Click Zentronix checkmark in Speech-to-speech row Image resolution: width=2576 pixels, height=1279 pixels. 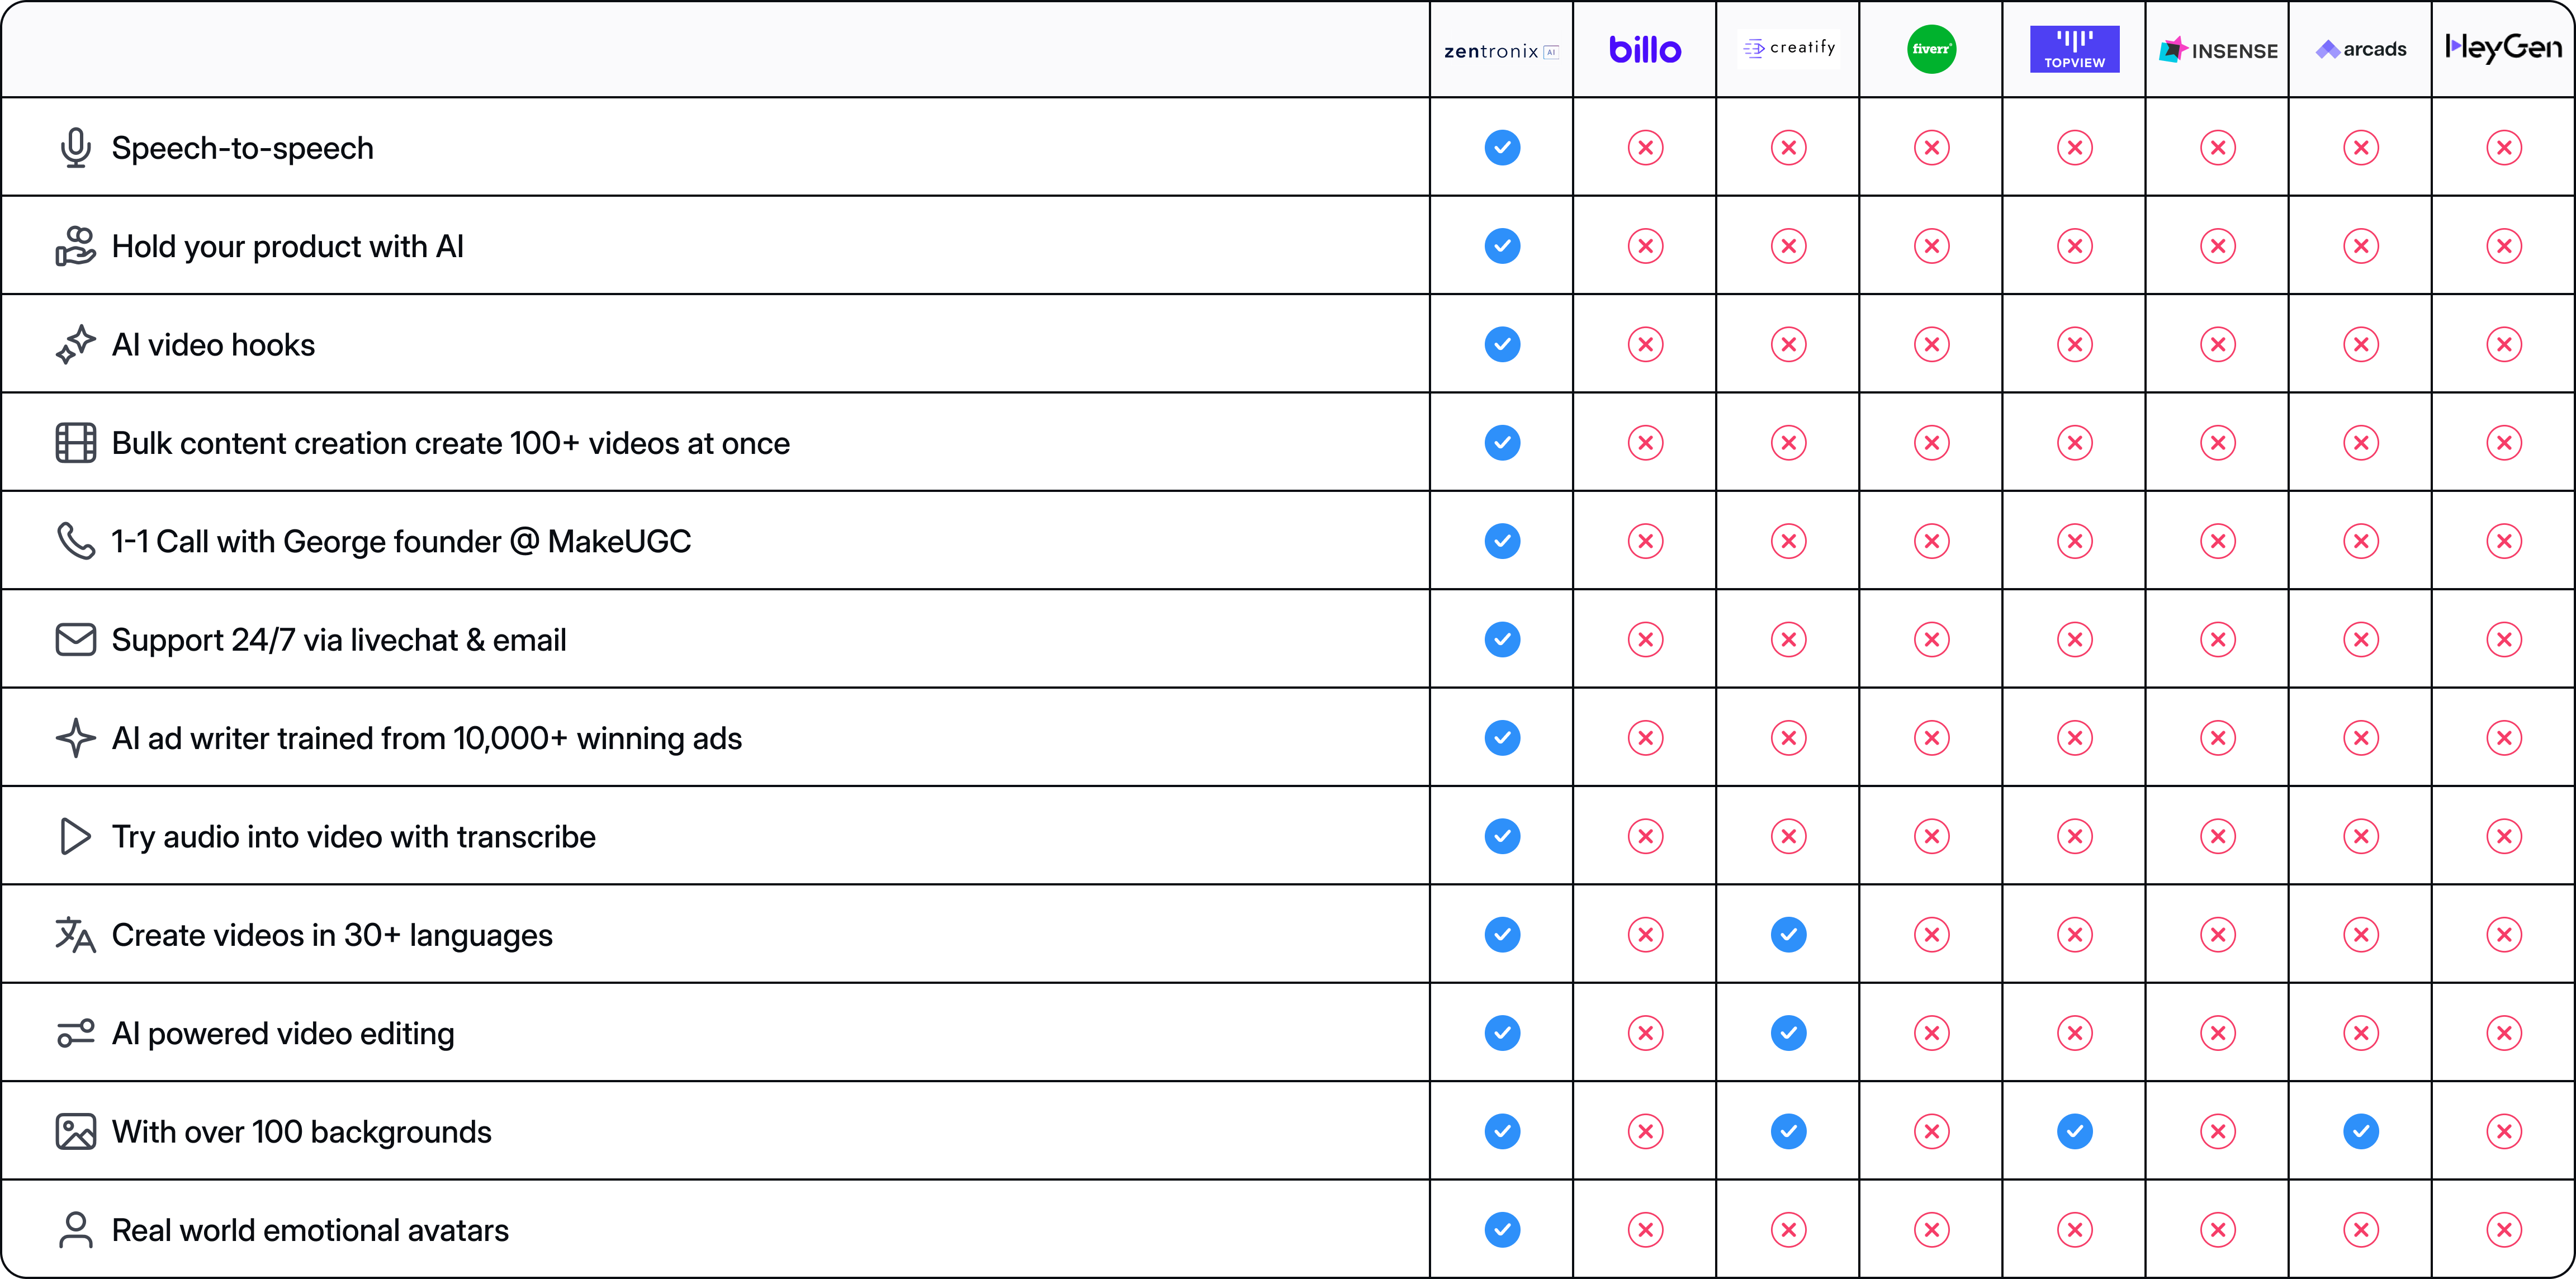(1502, 148)
